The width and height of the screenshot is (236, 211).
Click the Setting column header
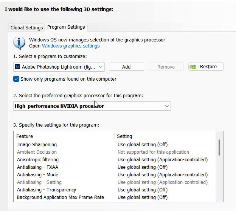tap(124, 136)
